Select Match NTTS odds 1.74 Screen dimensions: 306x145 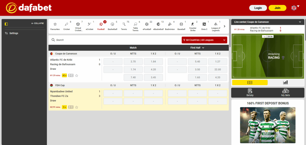133,69
